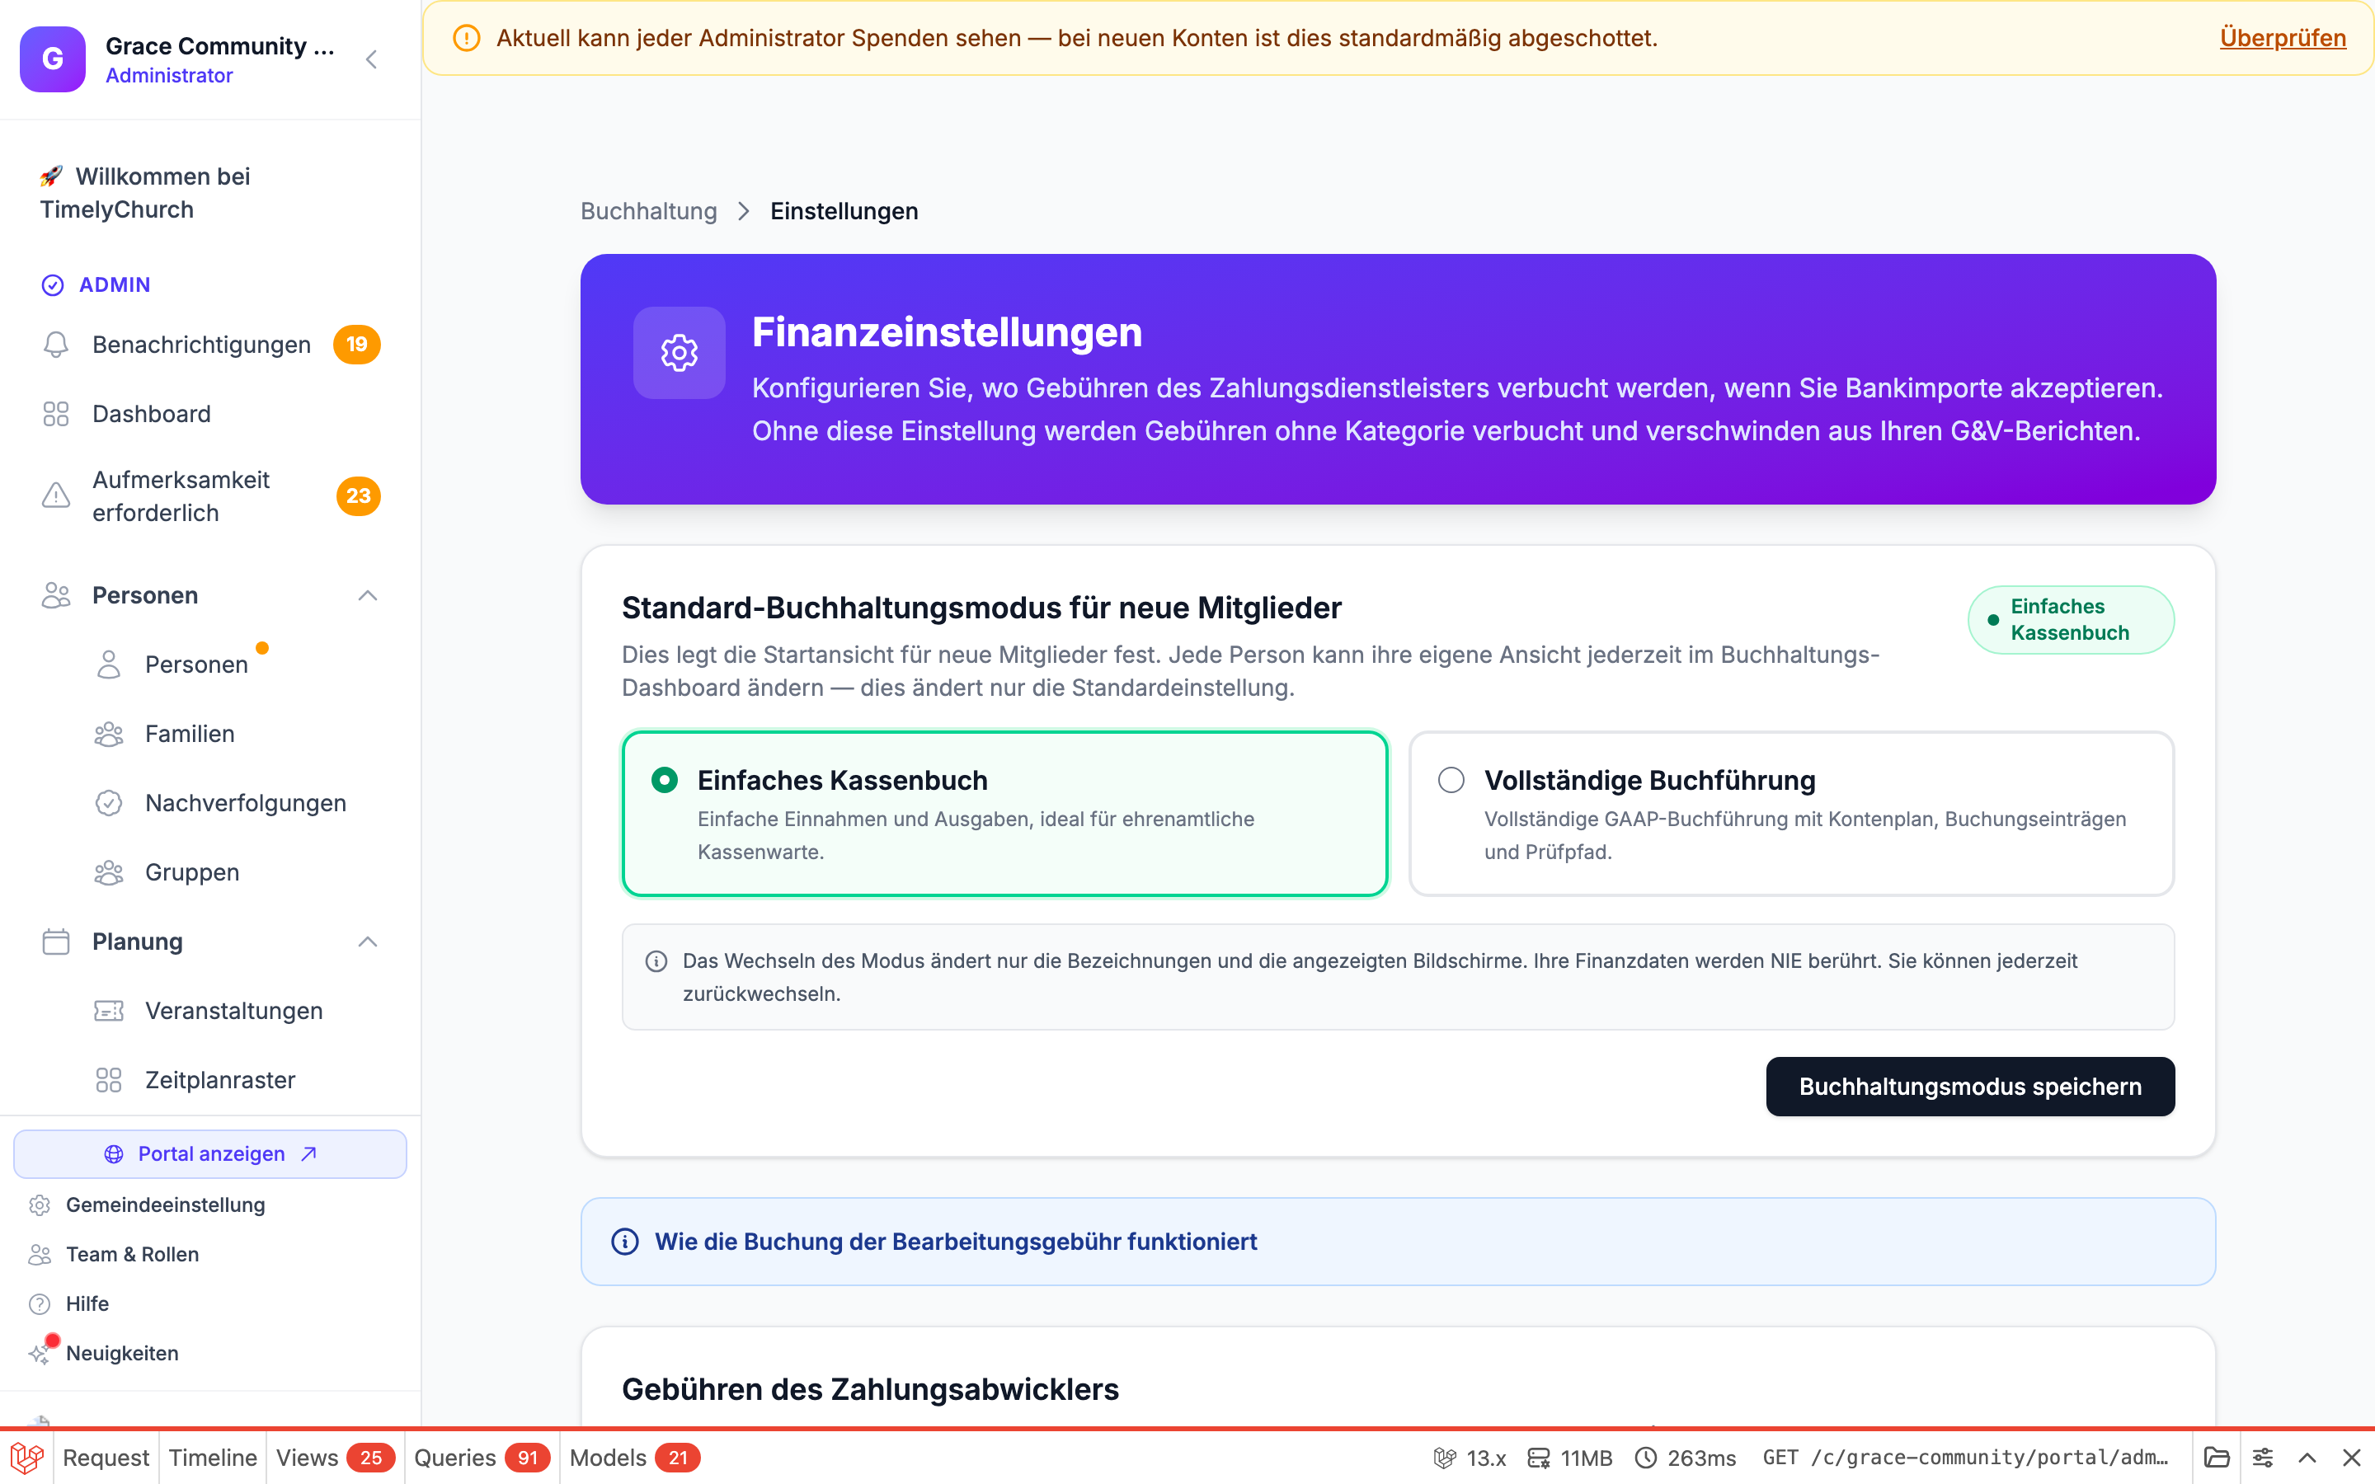Open Nachverfolgungen
The width and height of the screenshot is (2375, 1484).
[x=246, y=803]
